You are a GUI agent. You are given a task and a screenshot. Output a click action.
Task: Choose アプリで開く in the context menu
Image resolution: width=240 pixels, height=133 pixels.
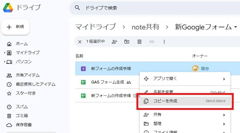[185, 79]
